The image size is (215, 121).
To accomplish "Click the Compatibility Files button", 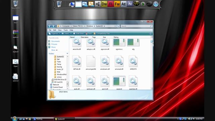I will 101,34.
